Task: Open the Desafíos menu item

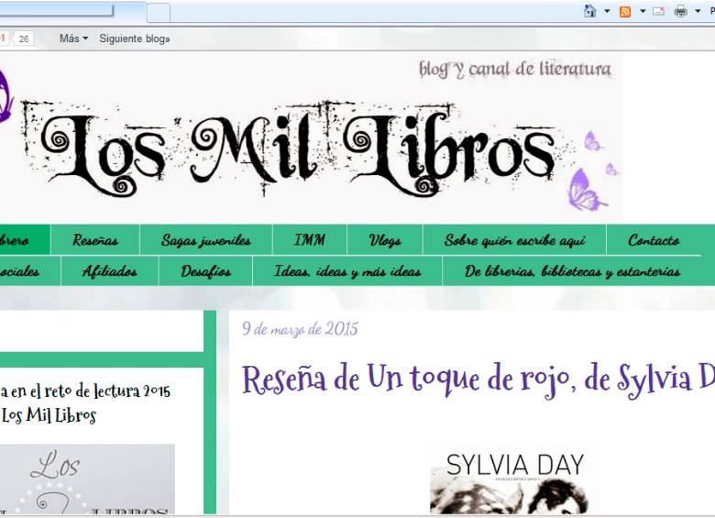Action: (205, 271)
